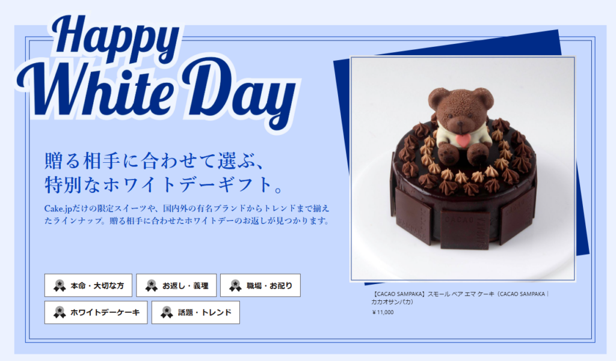The width and height of the screenshot is (616, 361).
Task: Click the ribbon icon beside 本命・大切な方
Action: [60, 285]
